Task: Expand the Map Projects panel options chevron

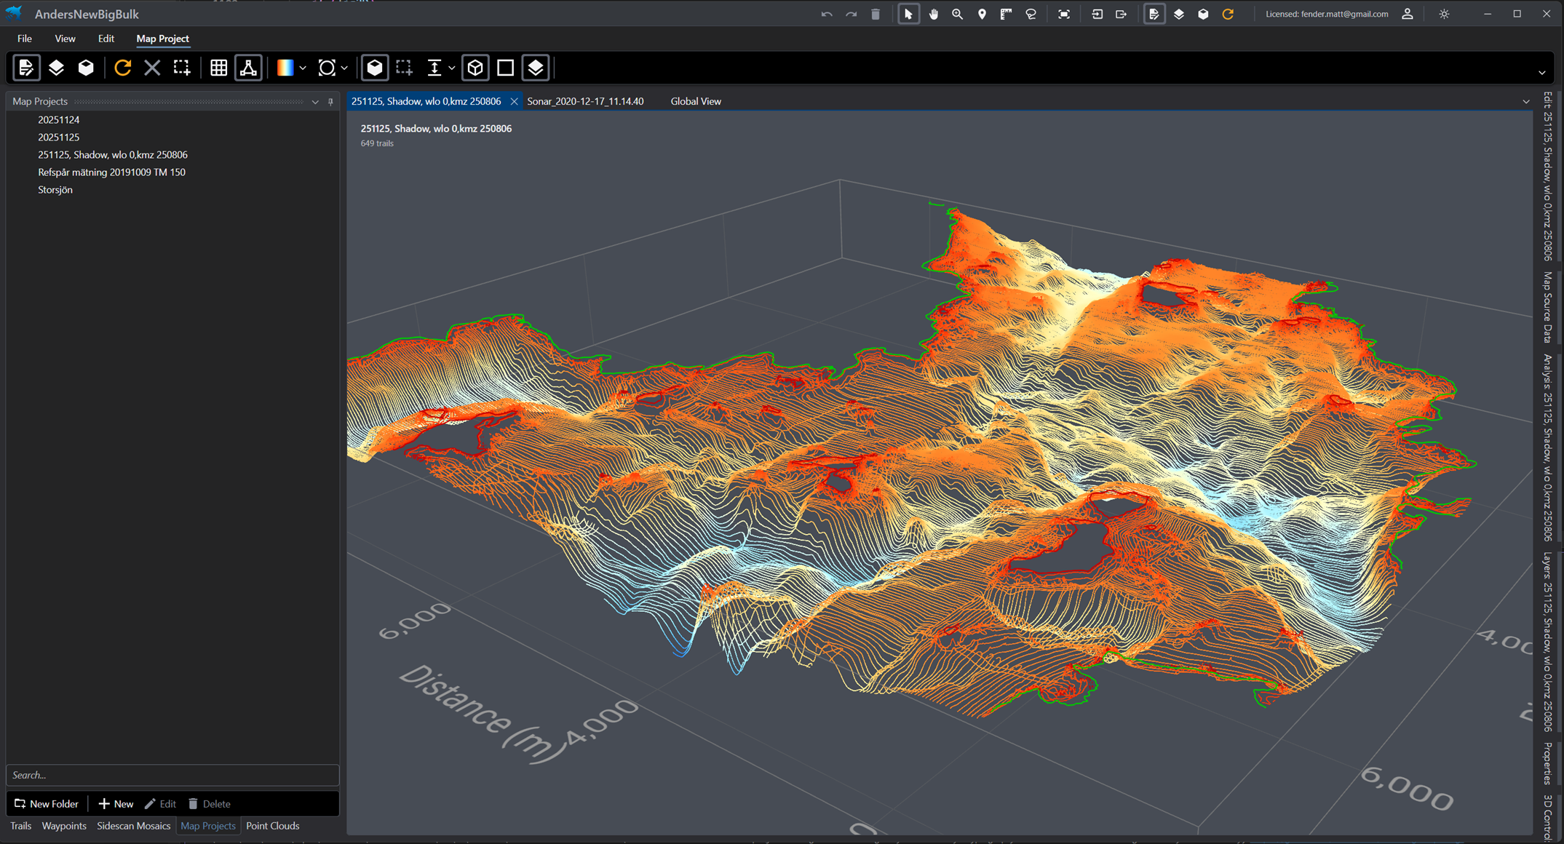Action: click(315, 102)
